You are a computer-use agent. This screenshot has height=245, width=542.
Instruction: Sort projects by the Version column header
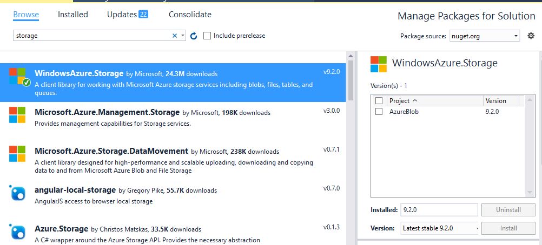(x=500, y=100)
